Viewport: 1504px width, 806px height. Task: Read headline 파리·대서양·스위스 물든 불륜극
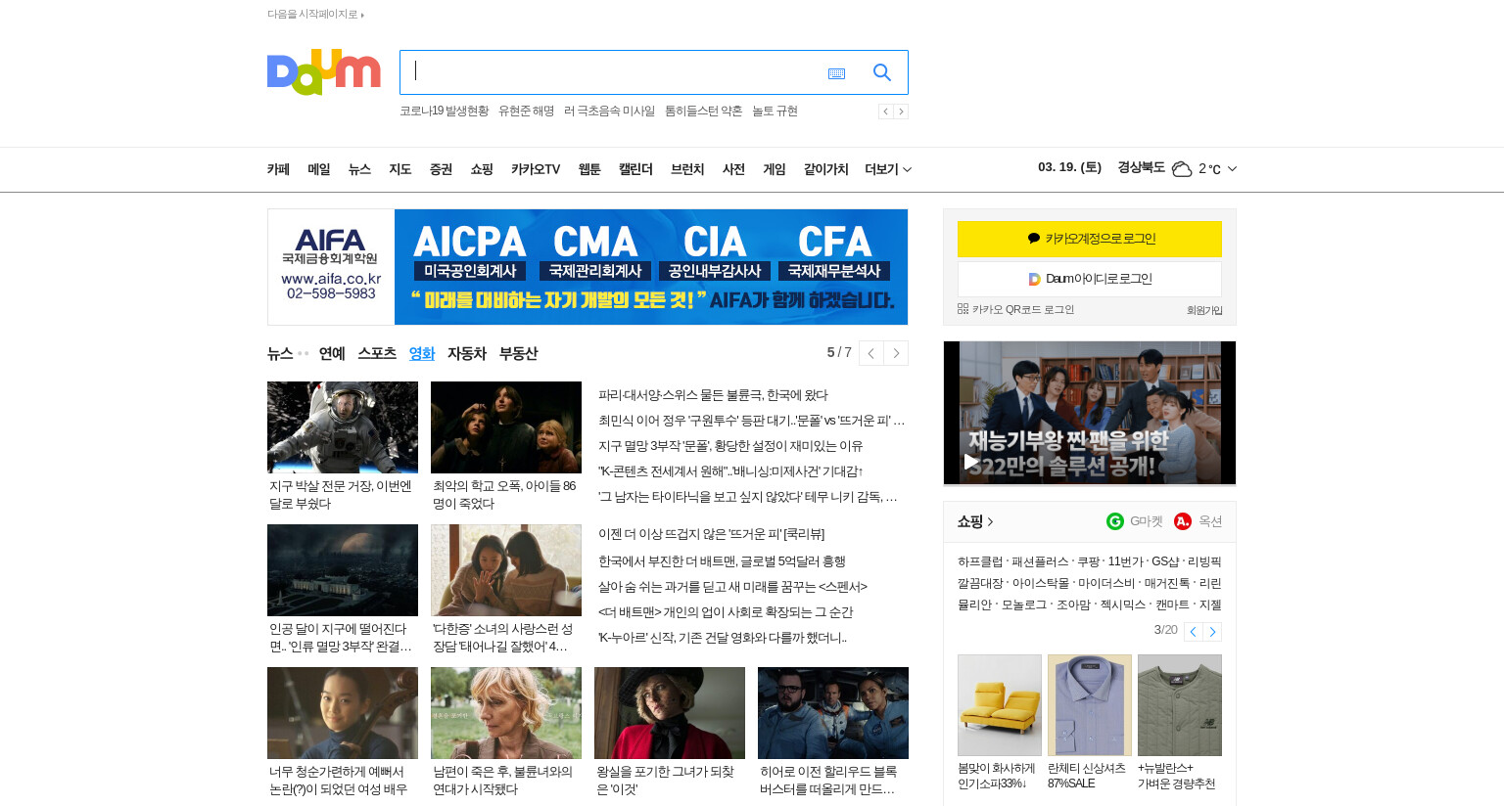tap(713, 395)
